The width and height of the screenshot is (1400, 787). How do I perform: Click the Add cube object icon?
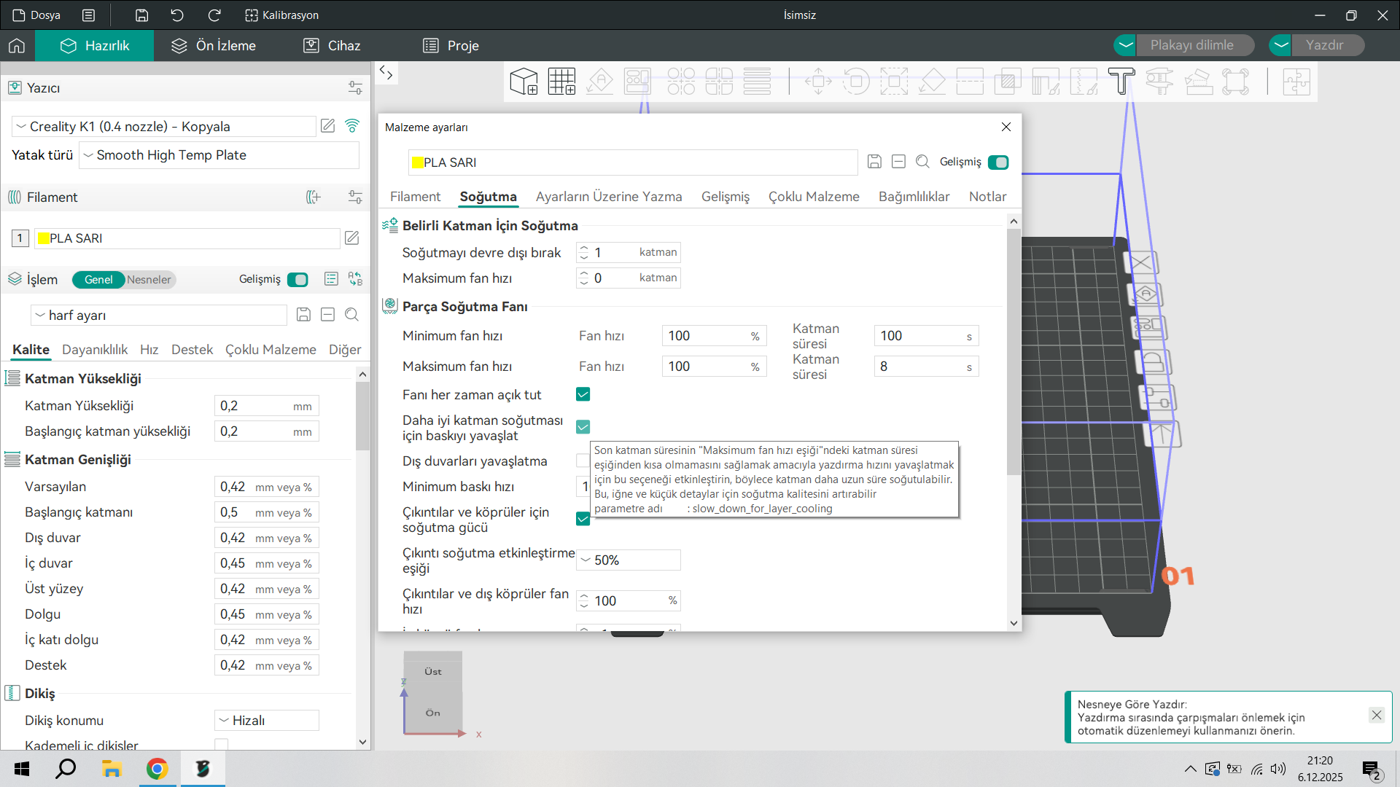[x=524, y=82]
